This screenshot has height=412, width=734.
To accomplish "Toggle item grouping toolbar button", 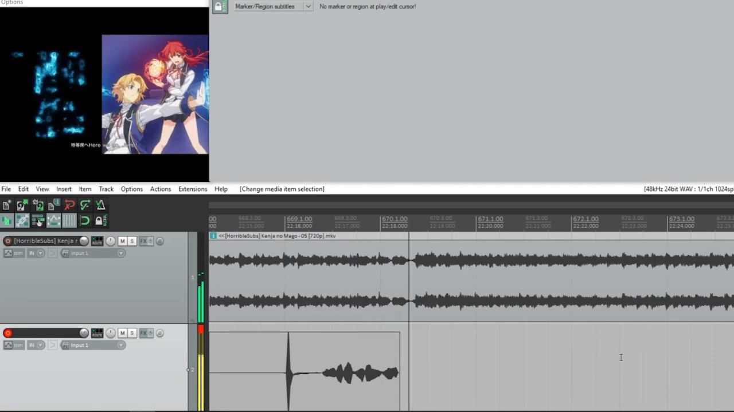I will (22, 220).
